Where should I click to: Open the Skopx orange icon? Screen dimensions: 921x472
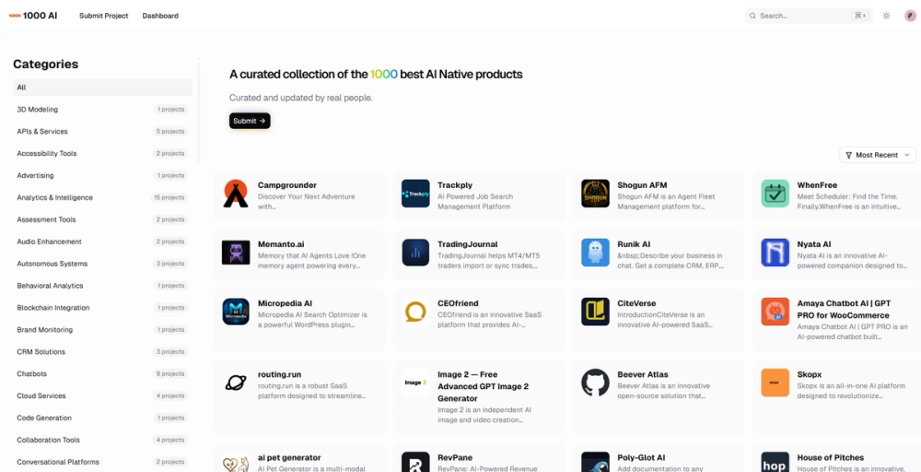775,383
